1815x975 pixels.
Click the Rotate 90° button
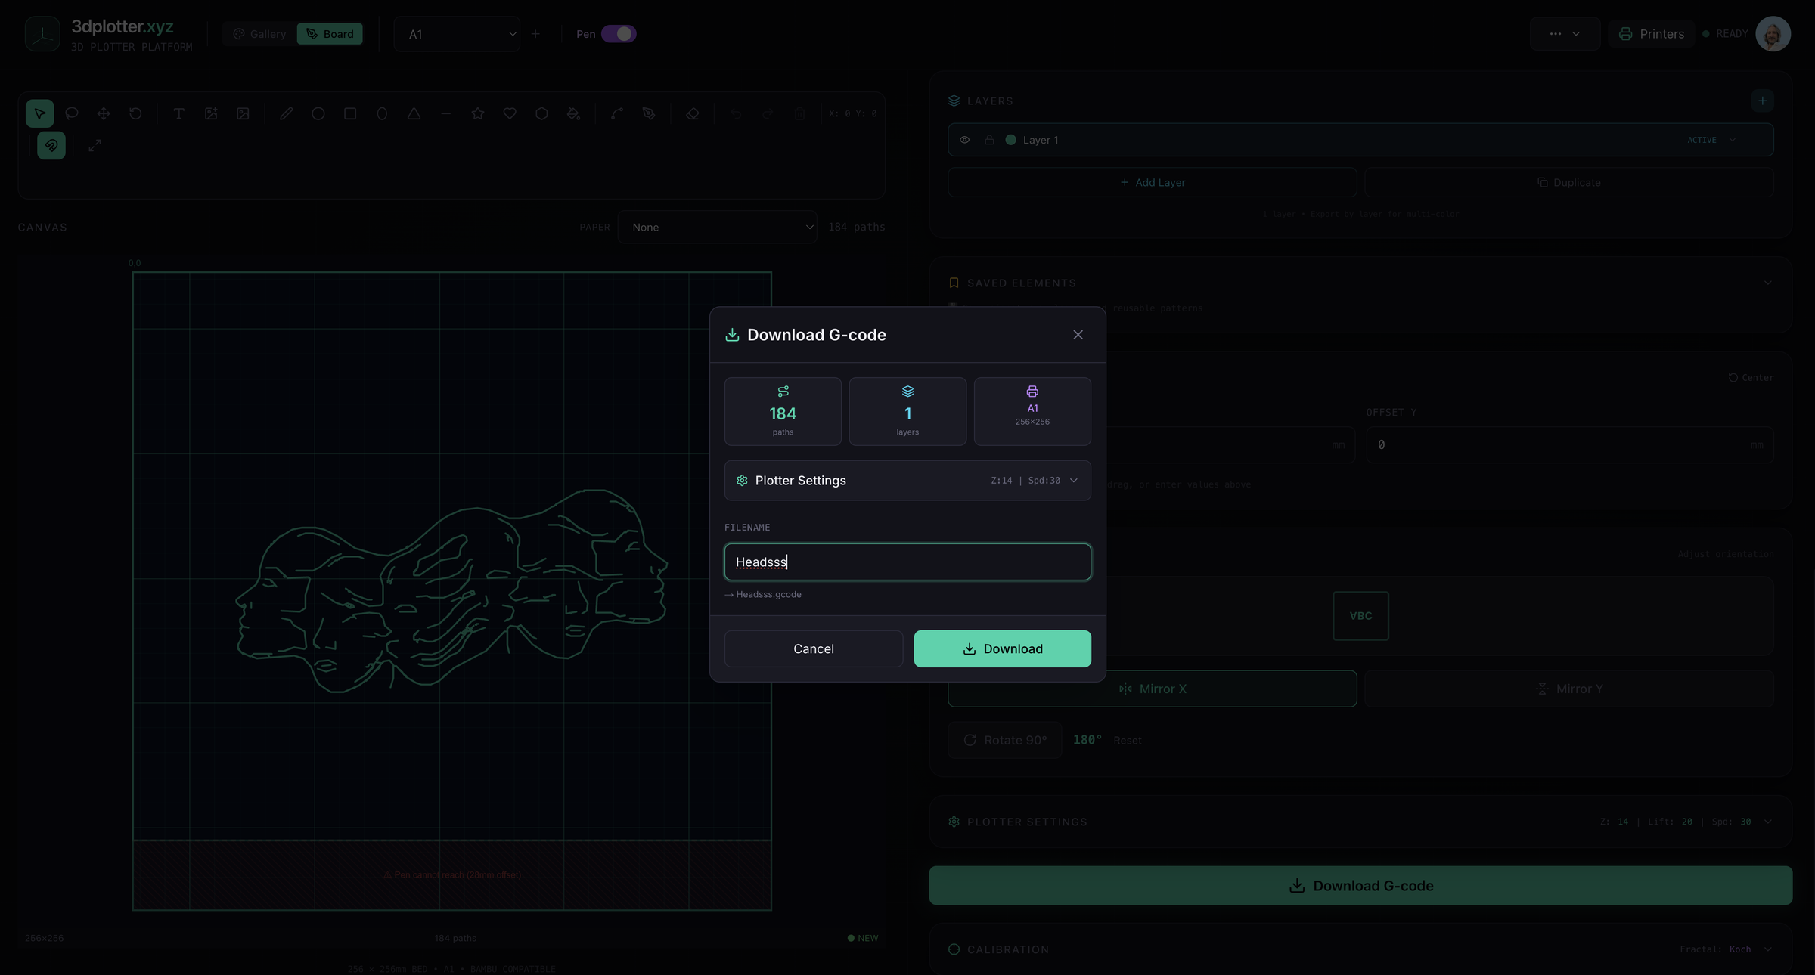point(1005,740)
